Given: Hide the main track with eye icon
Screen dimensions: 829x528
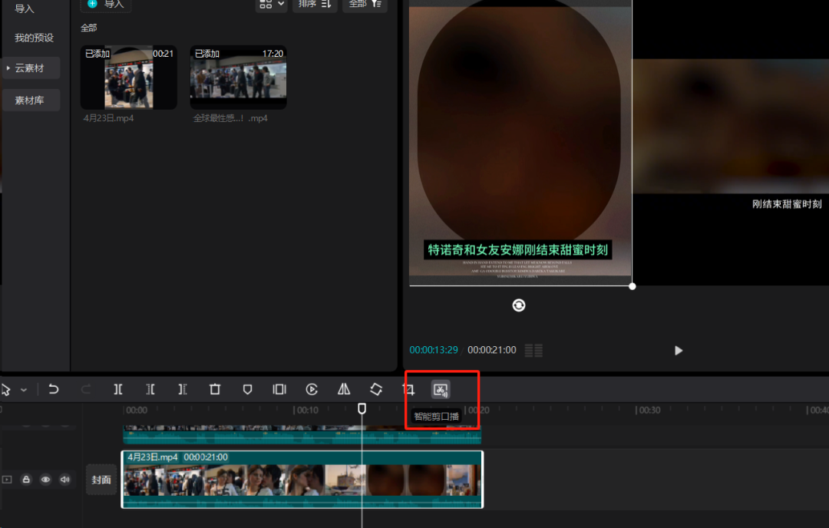Looking at the screenshot, I should tap(45, 480).
